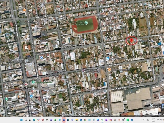Click the green Plaza de Puente Alto park pin
This screenshot has height=123, width=164.
pyautogui.click(x=33, y=82)
